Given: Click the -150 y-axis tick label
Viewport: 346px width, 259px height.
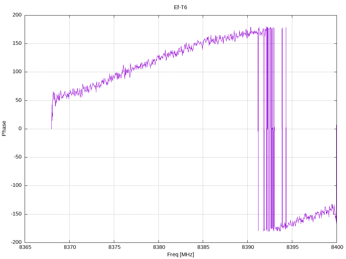Looking at the screenshot, I should click(16, 214).
